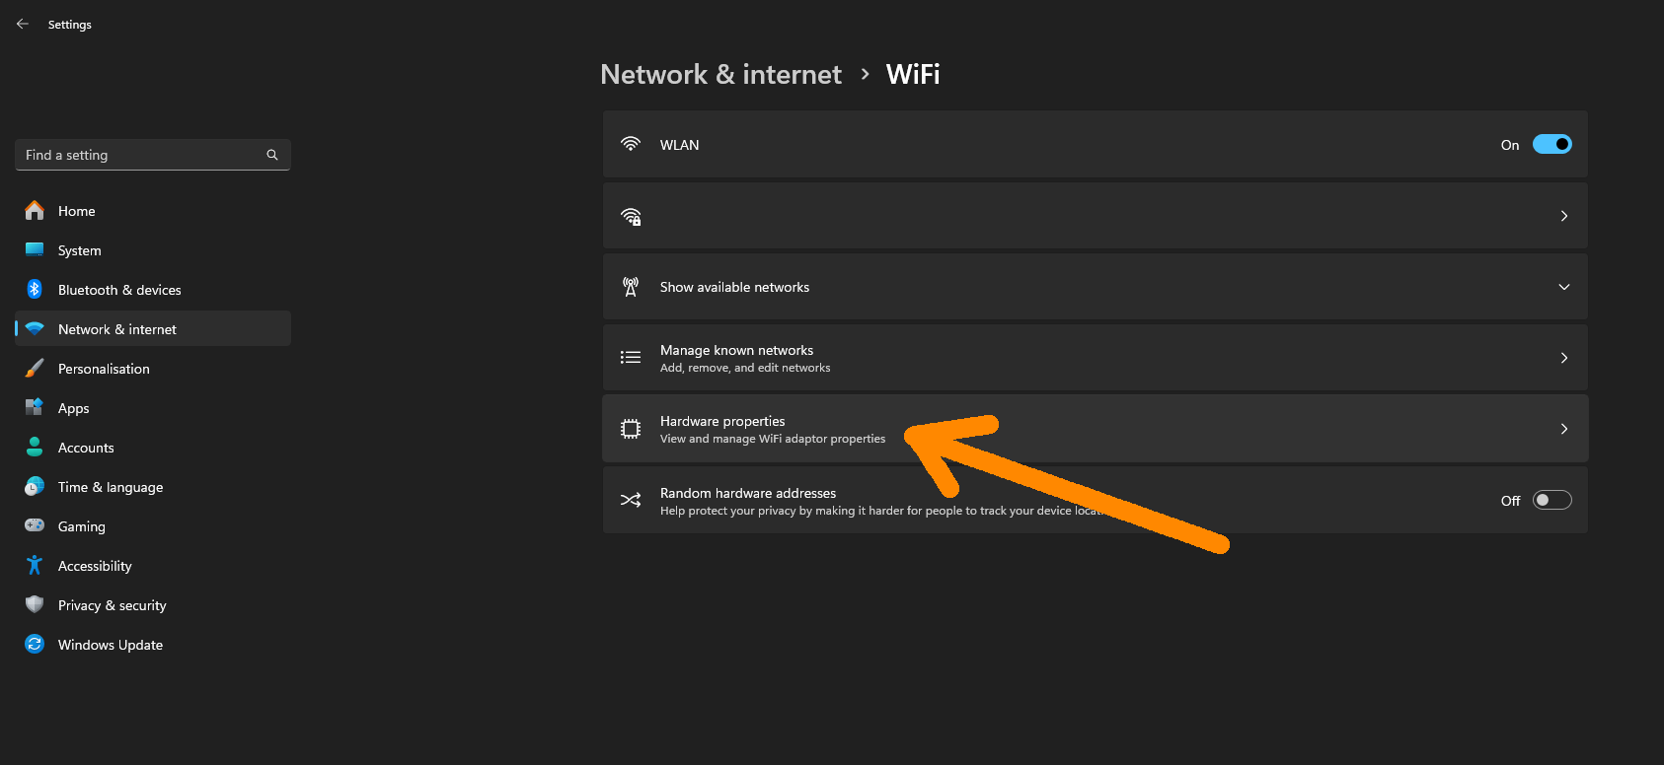1664x765 pixels.
Task: Click the Home house icon
Action: (x=35, y=211)
